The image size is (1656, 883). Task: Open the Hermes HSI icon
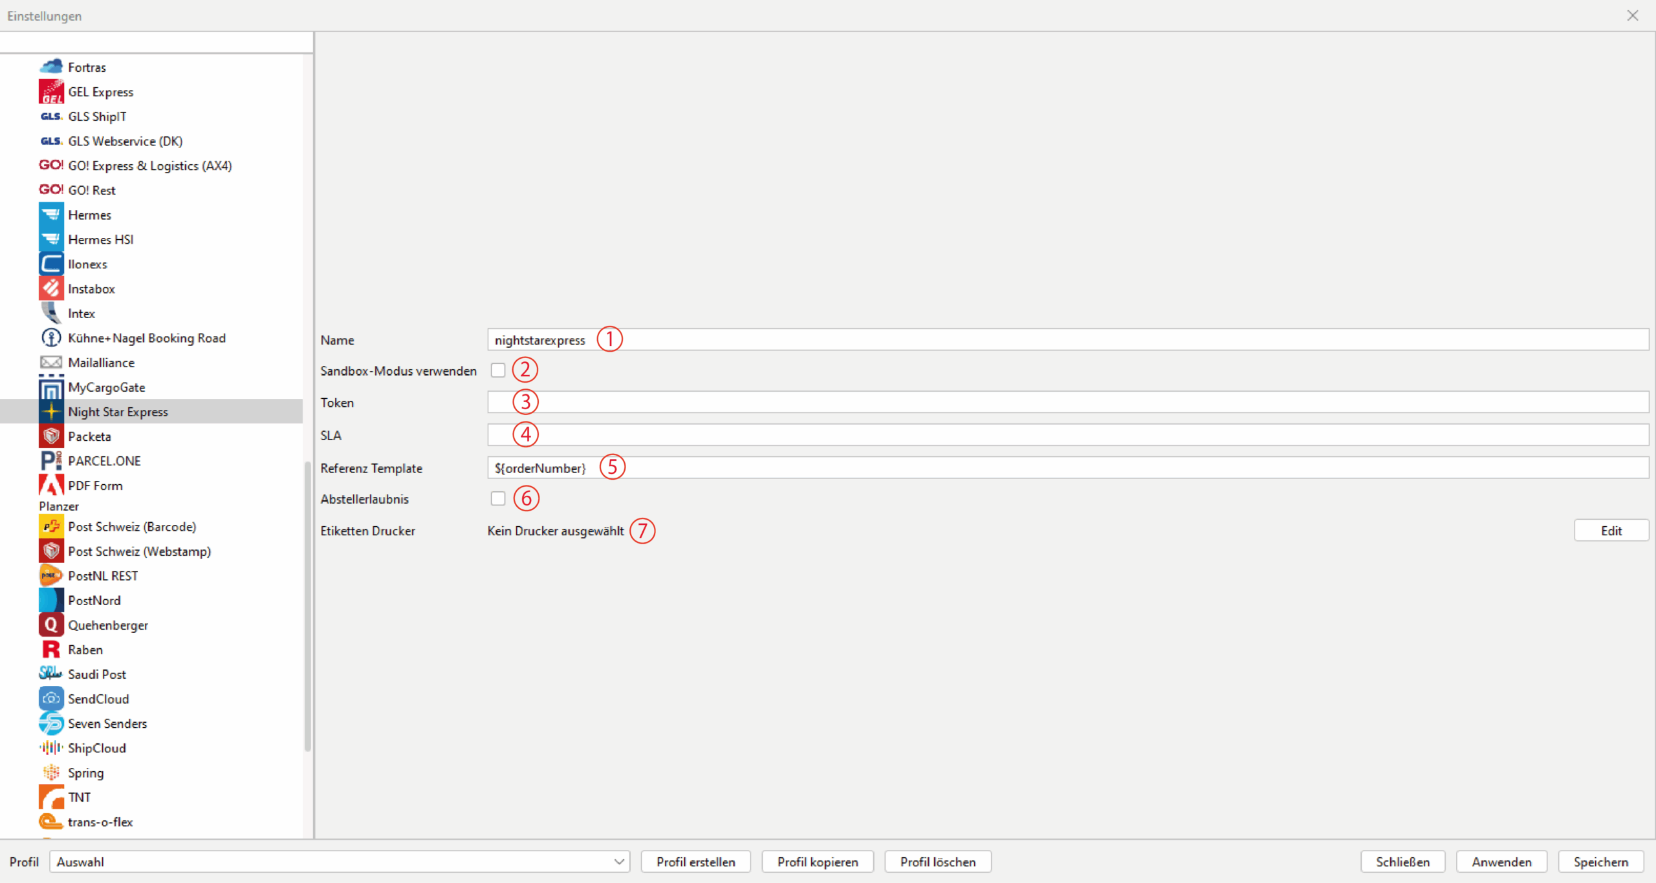(x=51, y=239)
